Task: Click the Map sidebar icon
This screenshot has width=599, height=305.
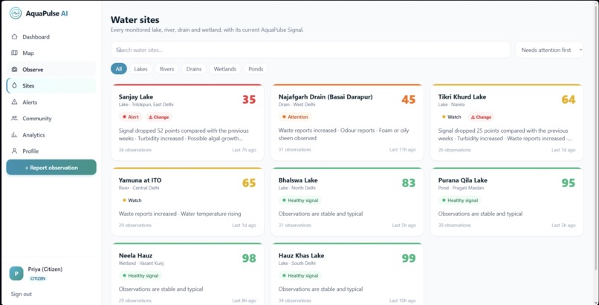Action: [x=15, y=53]
